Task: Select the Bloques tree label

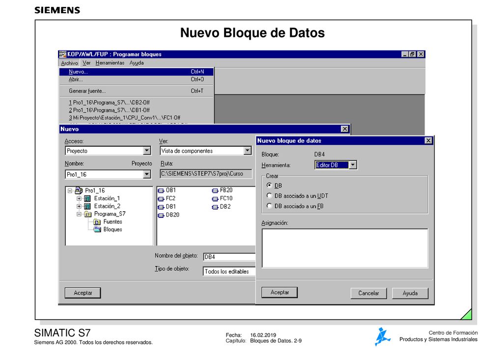Action: [x=112, y=229]
